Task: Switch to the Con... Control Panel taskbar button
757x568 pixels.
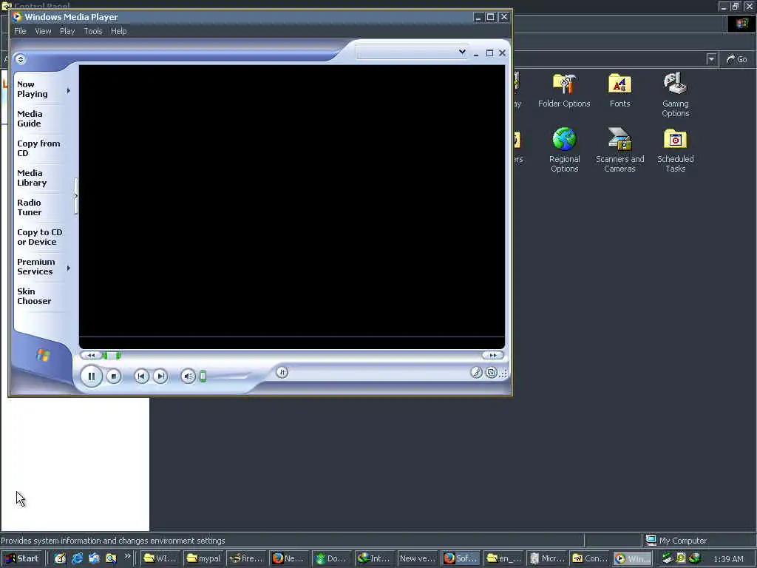Action: pos(589,558)
